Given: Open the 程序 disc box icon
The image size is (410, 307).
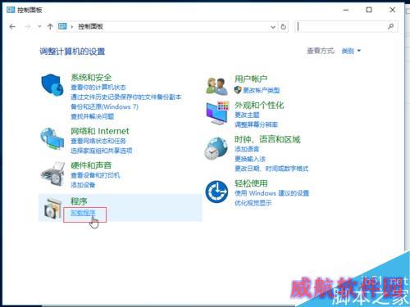Looking at the screenshot, I should [53, 209].
